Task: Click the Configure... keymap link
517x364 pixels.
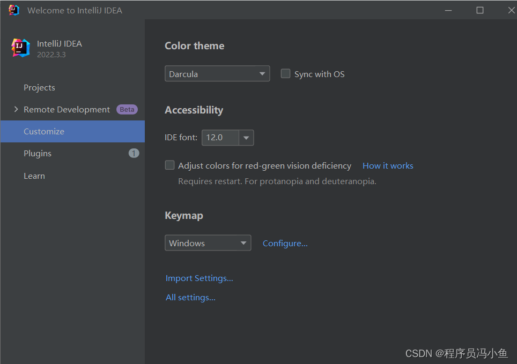Action: click(x=285, y=243)
